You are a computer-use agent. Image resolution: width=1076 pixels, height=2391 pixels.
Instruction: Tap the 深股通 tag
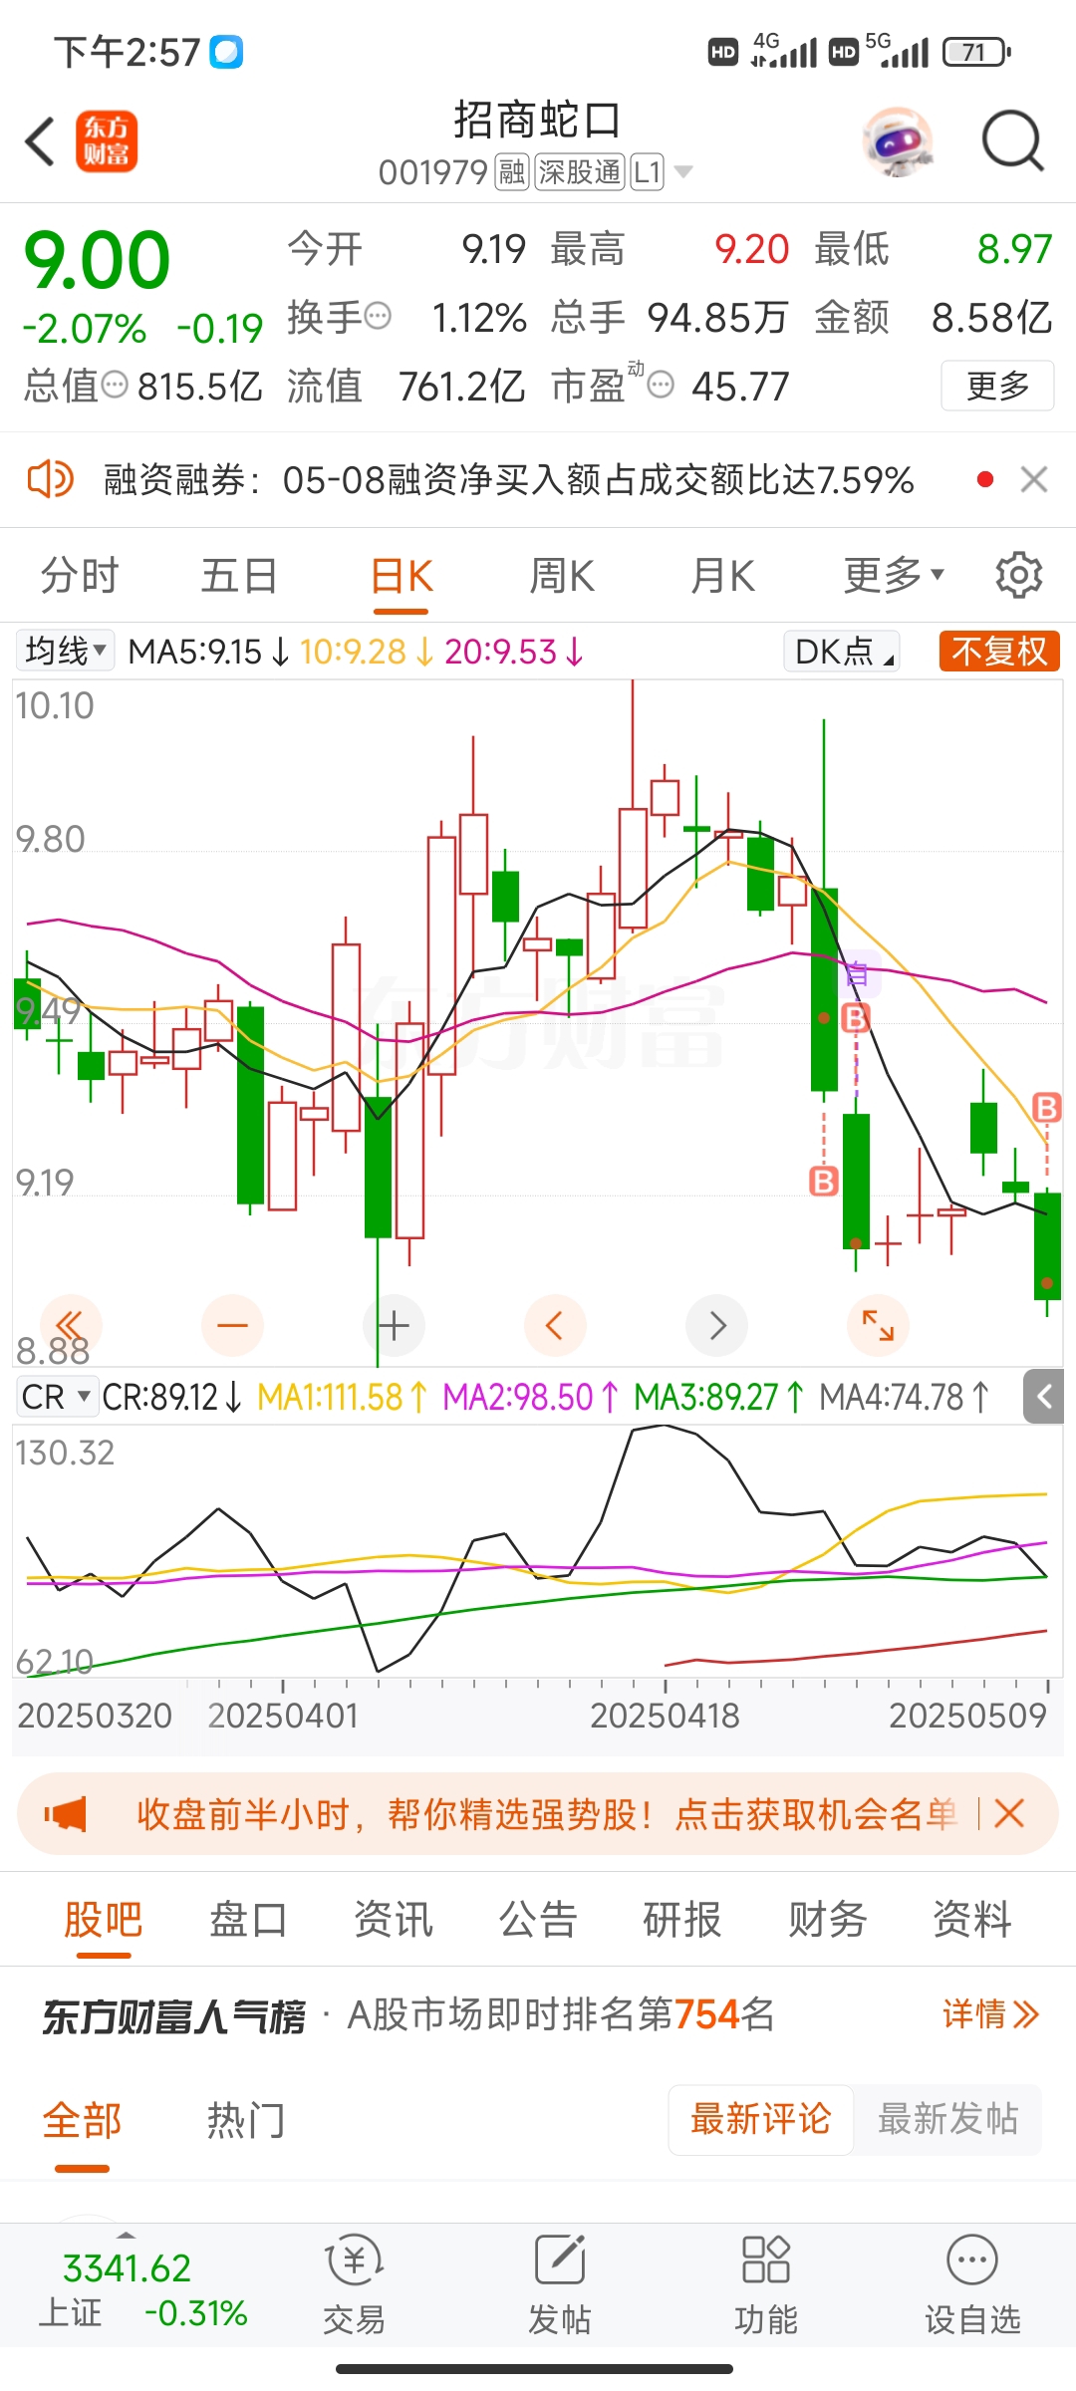tap(580, 172)
